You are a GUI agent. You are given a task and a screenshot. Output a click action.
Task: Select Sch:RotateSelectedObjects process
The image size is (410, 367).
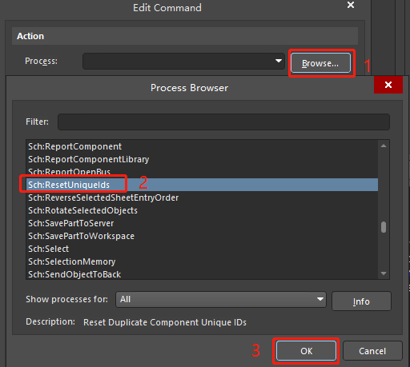[x=202, y=210]
